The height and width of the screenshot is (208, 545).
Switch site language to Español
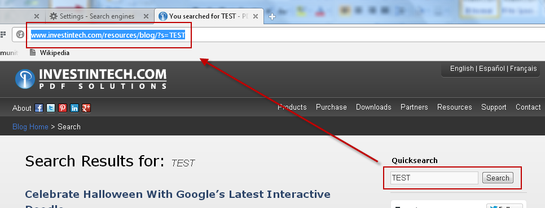pyautogui.click(x=492, y=69)
